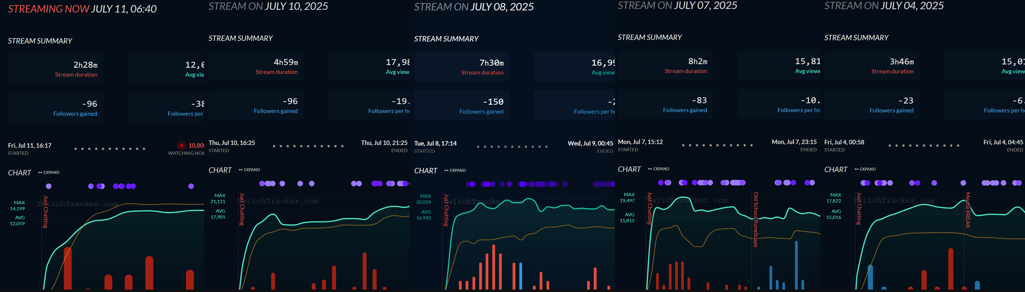Open the Stream on July 07, 2025 header
The width and height of the screenshot is (1025, 292).
[677, 6]
